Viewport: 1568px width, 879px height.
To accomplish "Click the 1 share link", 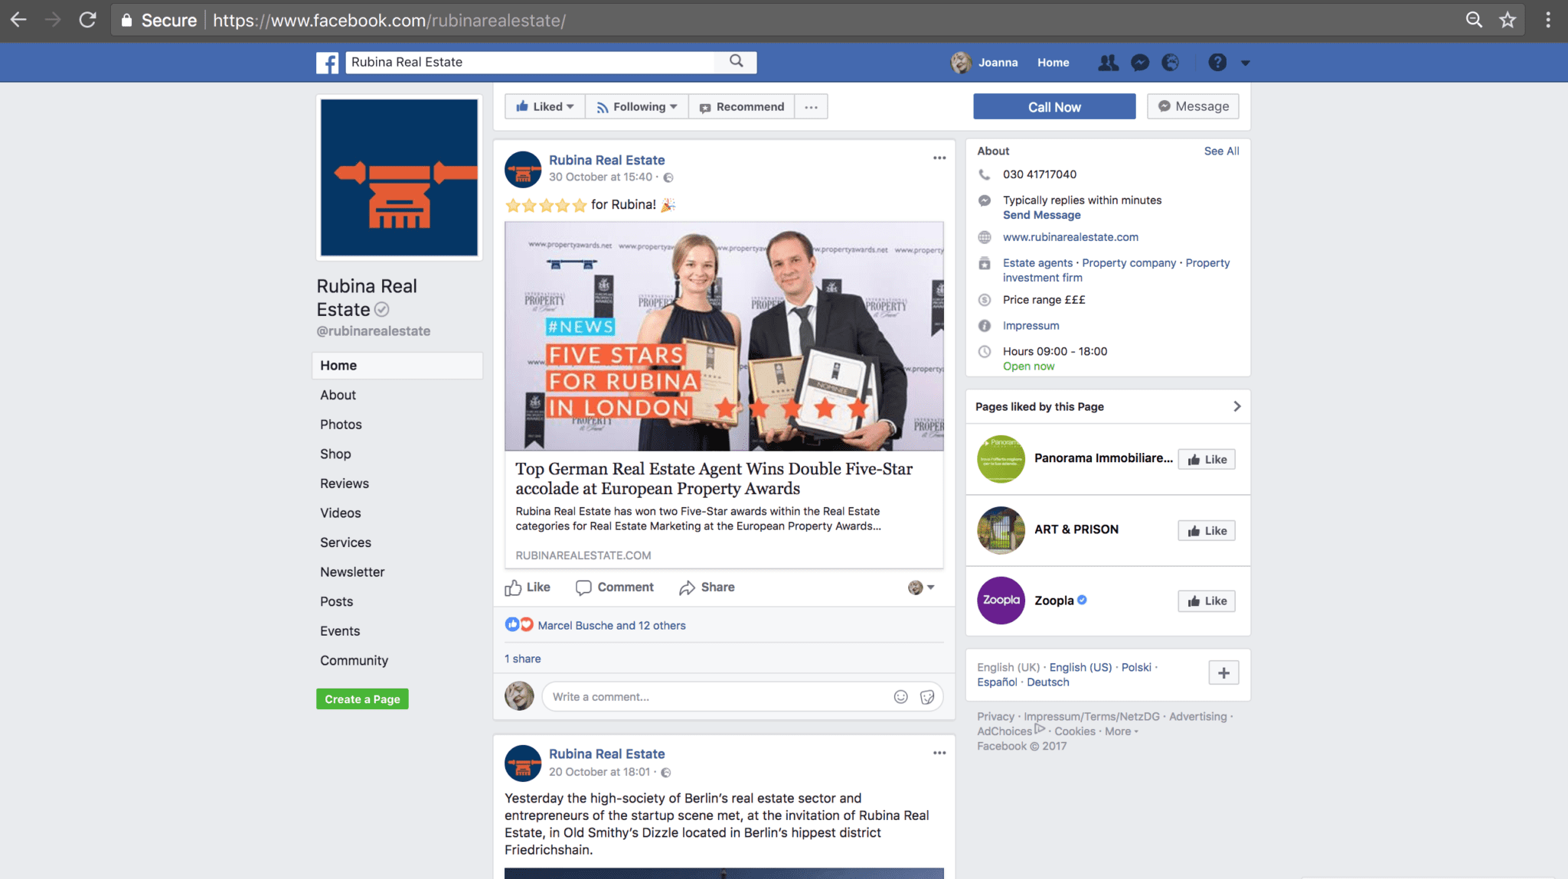I will point(522,659).
